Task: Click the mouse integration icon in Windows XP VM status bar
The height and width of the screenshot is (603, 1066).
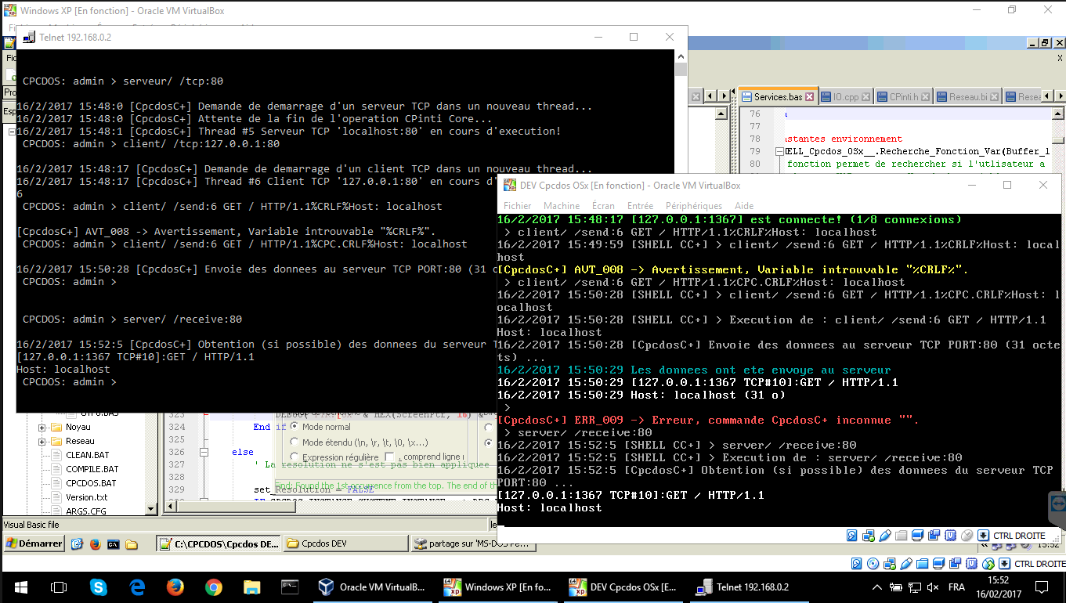Action: pyautogui.click(x=988, y=564)
